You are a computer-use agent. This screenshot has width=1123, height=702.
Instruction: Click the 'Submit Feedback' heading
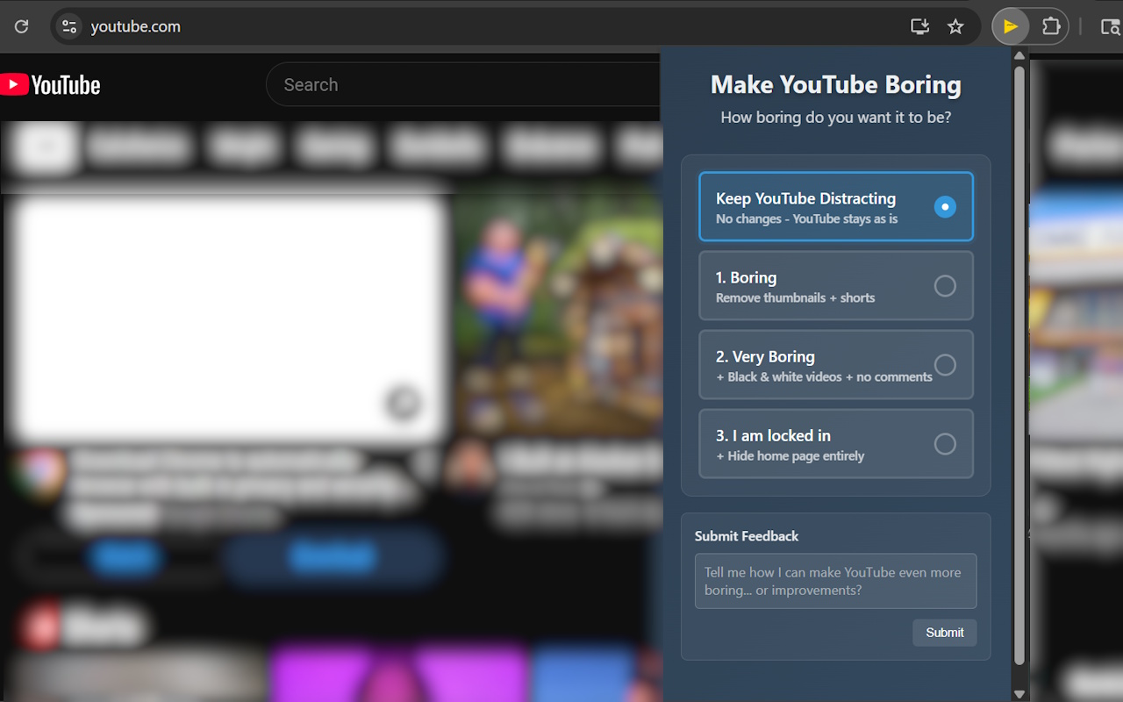[747, 536]
